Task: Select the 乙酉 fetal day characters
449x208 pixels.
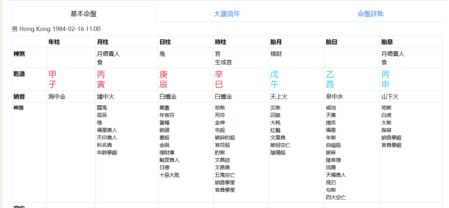Action: (329, 79)
